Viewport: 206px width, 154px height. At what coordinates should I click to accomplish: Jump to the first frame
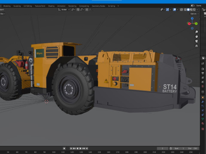(x=71, y=148)
